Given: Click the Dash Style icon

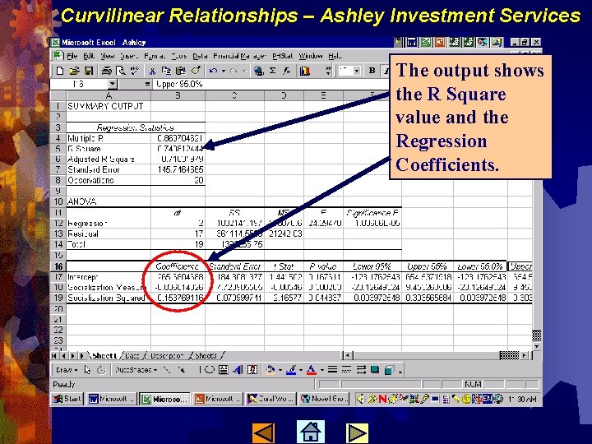Looking at the screenshot, I should pyautogui.click(x=346, y=370).
